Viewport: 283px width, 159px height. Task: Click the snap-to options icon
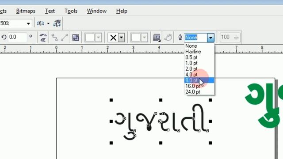[x=41, y=23]
